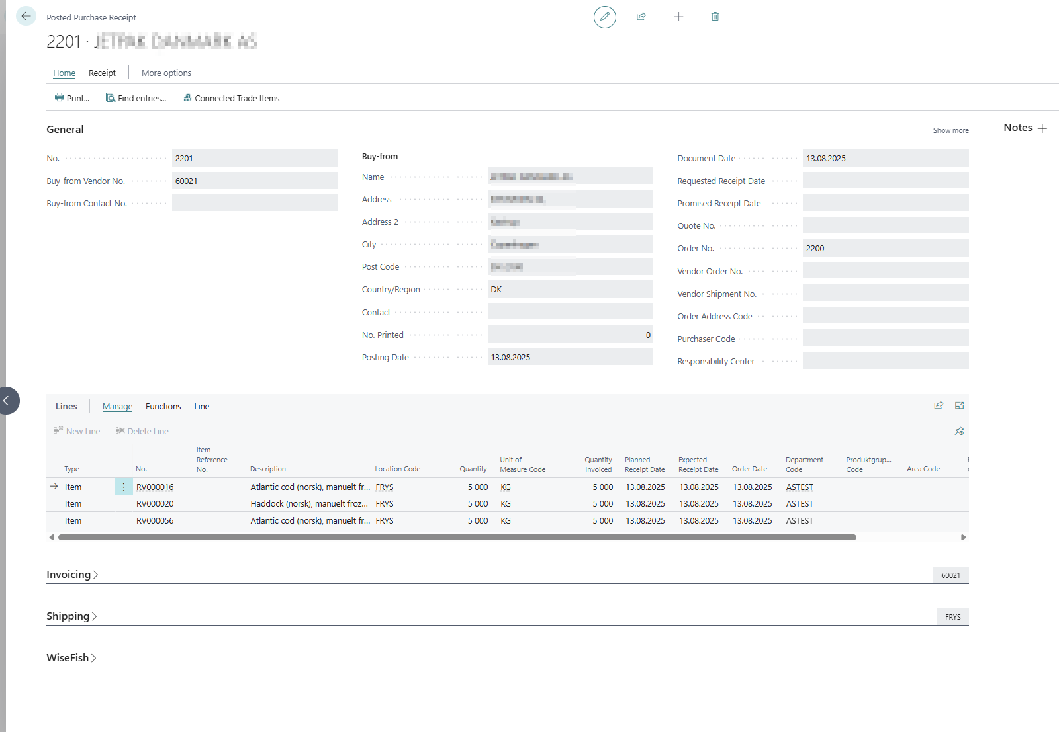Expand the left side panel handle
1059x732 pixels.
7,401
